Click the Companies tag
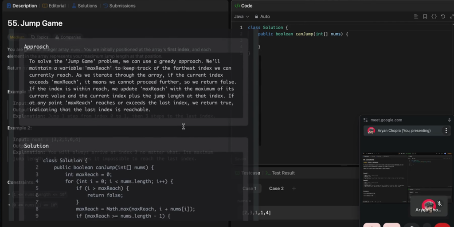Viewport: 454px width, 227px height. [68, 37]
